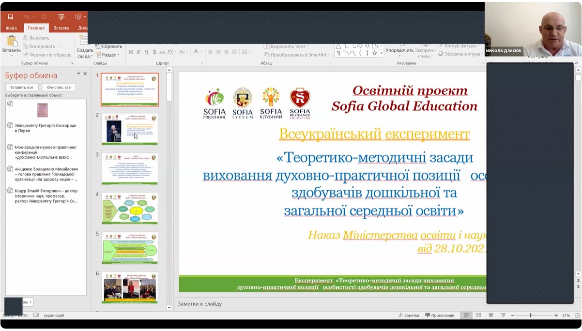Apply bold formatting (Ж)
Screen dimensions: 582x331
click(131, 52)
